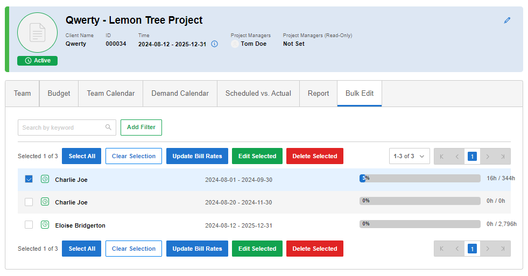This screenshot has height=276, width=528.
Task: Open the 1-3 of 3 page size dropdown
Action: point(409,157)
